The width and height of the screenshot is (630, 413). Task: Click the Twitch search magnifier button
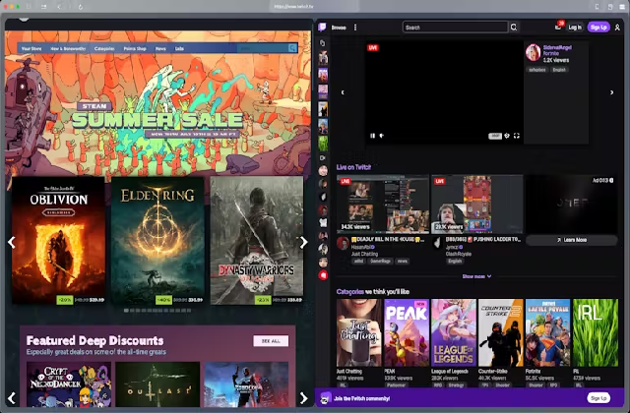click(x=514, y=28)
